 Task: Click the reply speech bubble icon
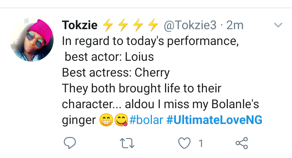[x=70, y=143]
